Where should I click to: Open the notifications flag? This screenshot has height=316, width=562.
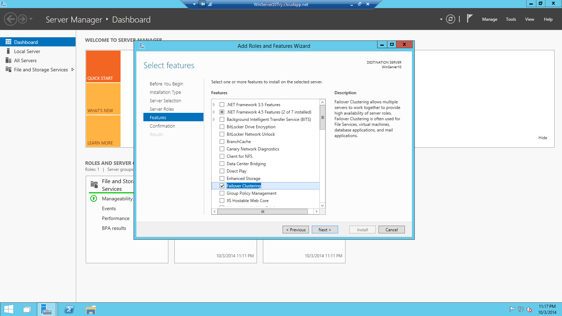[x=470, y=18]
